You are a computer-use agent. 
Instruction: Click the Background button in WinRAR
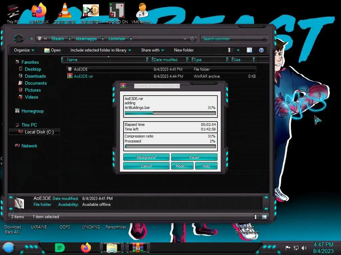tap(146, 157)
